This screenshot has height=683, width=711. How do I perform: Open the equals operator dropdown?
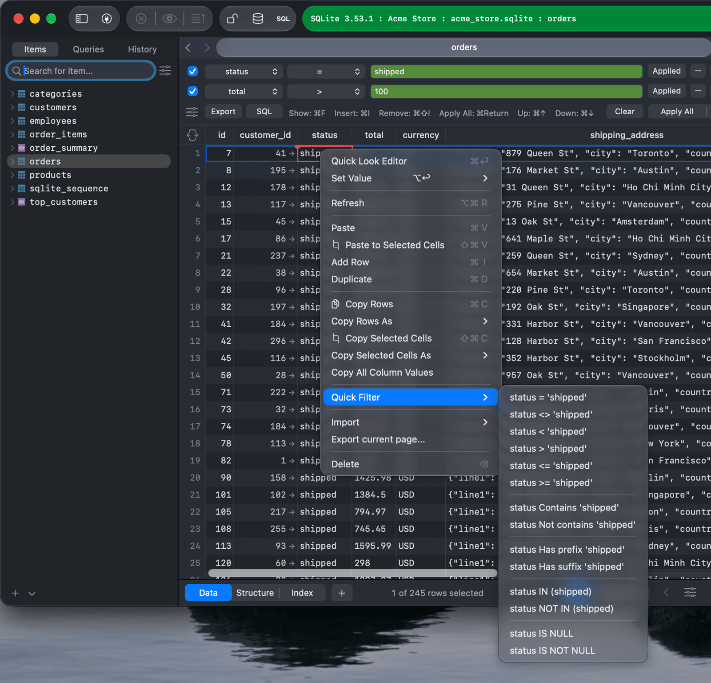[x=326, y=72]
